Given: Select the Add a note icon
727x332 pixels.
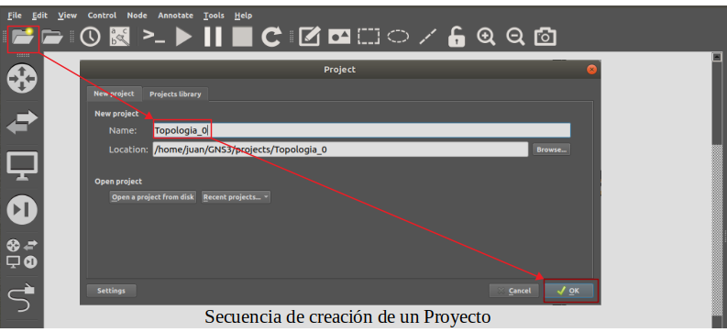Looking at the screenshot, I should click(x=309, y=37).
